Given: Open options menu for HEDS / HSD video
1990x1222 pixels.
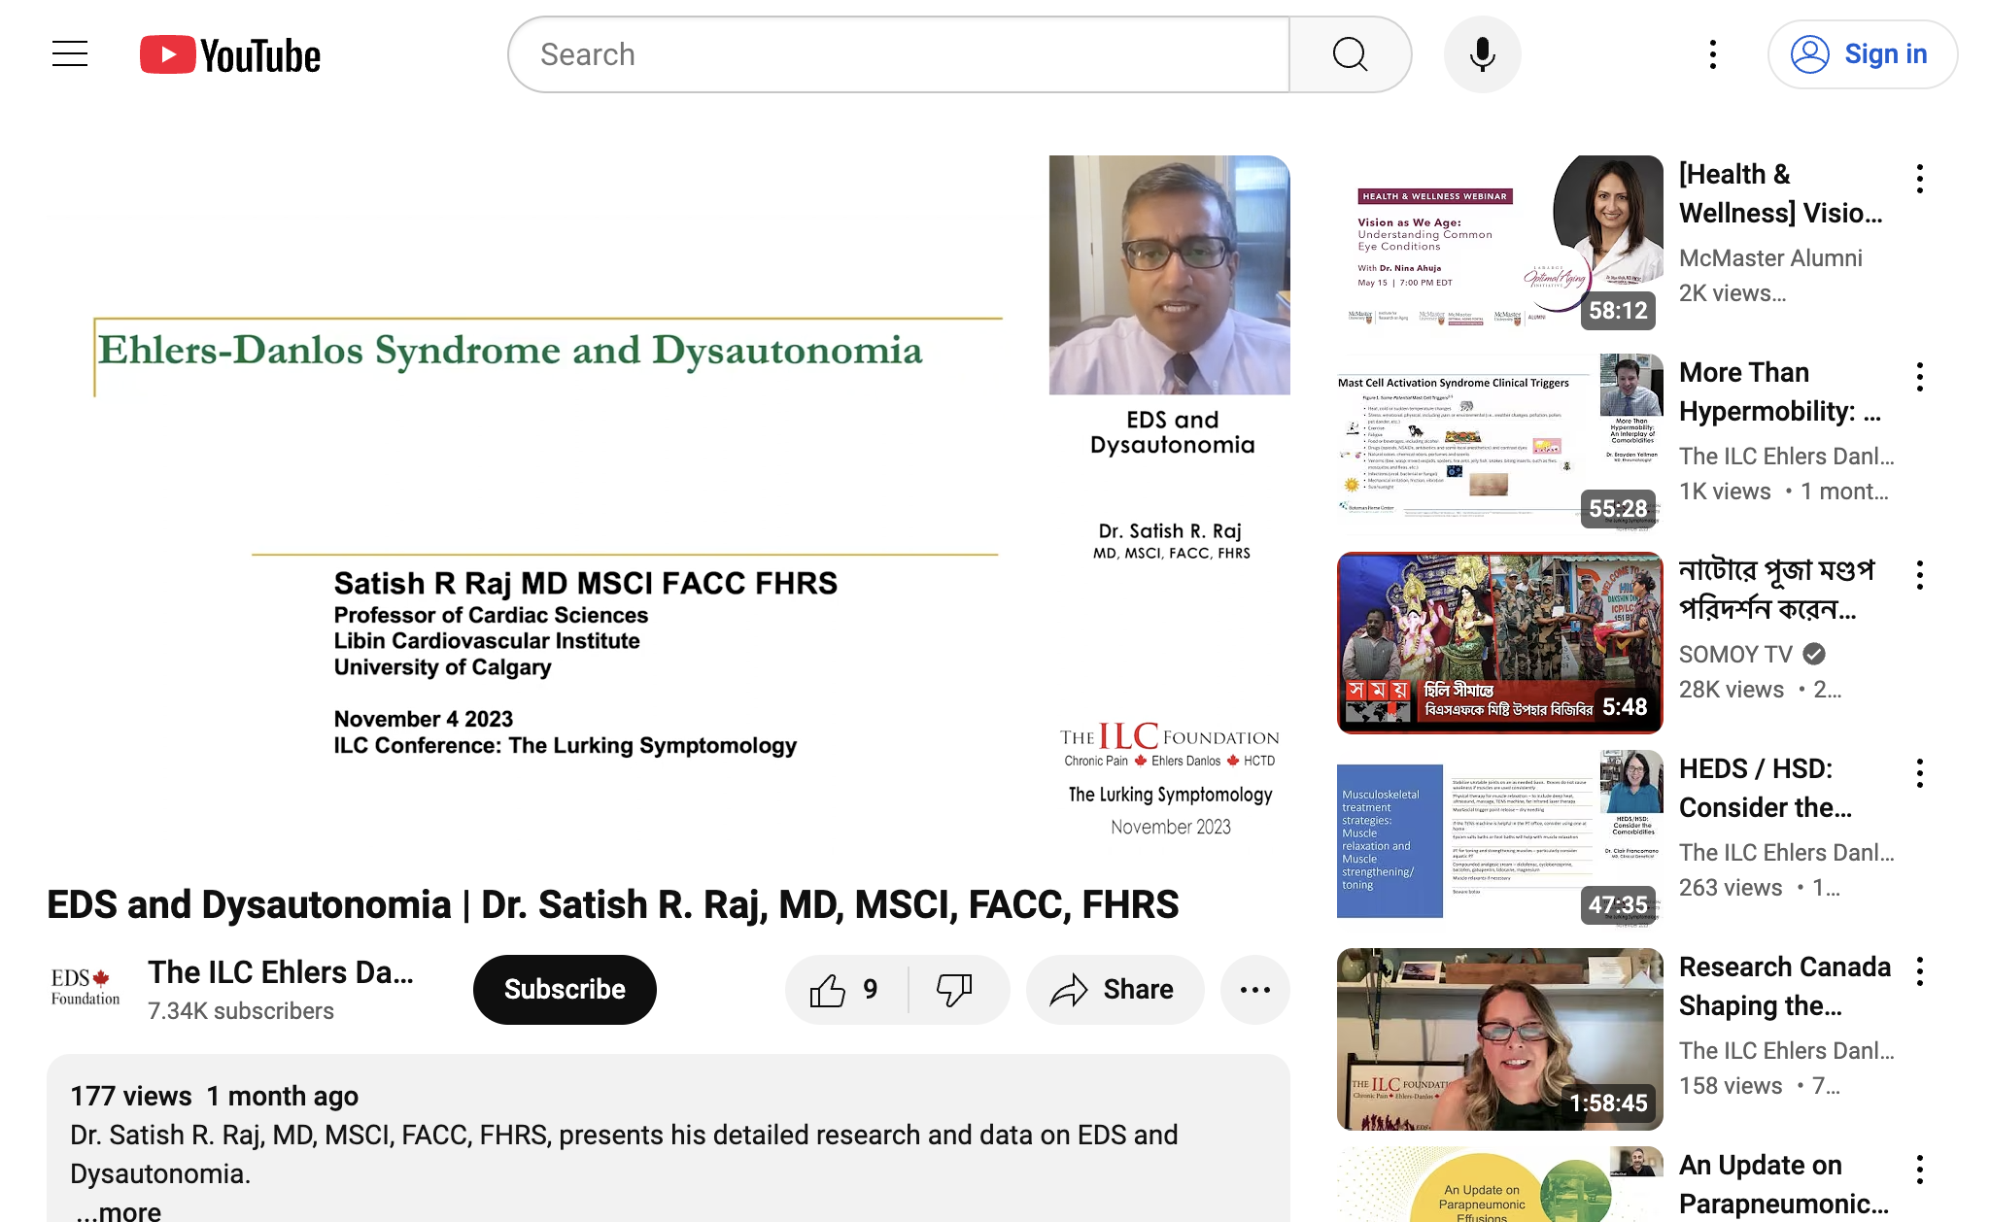Looking at the screenshot, I should [x=1920, y=773].
